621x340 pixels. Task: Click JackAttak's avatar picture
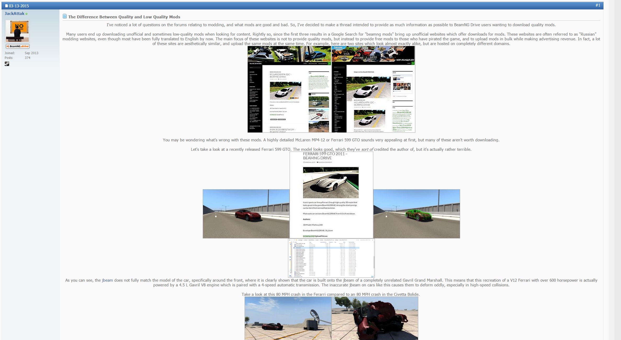[x=18, y=31]
